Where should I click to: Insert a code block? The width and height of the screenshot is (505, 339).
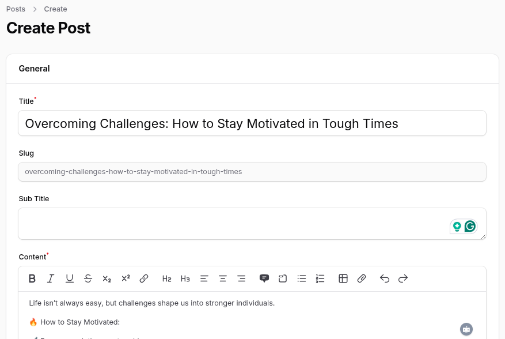tap(282, 278)
